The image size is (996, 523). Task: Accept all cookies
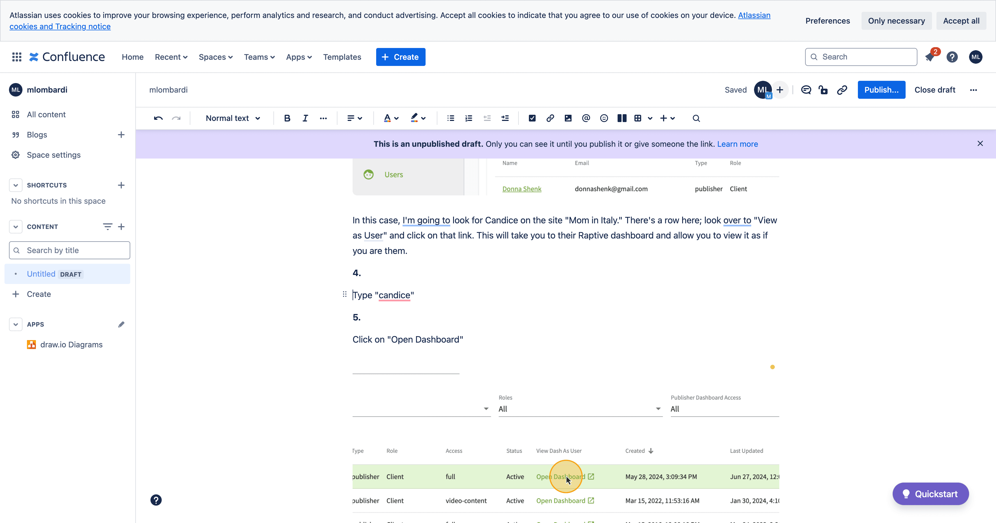(x=961, y=21)
